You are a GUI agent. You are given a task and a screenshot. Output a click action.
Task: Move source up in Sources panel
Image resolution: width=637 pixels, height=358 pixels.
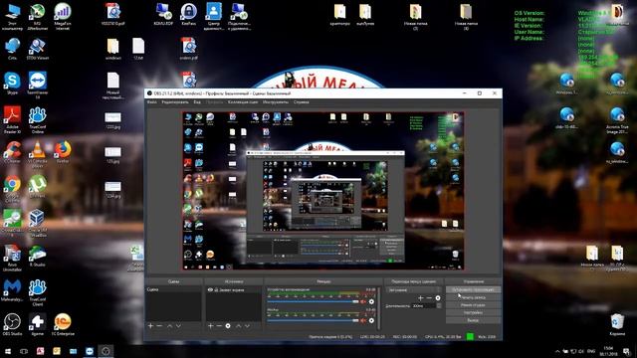239,326
